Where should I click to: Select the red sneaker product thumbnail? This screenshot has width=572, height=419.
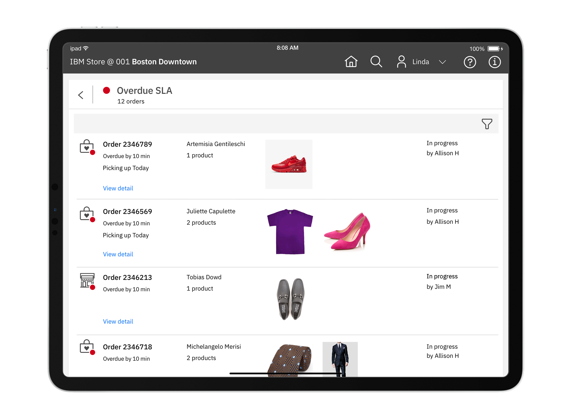(x=289, y=164)
